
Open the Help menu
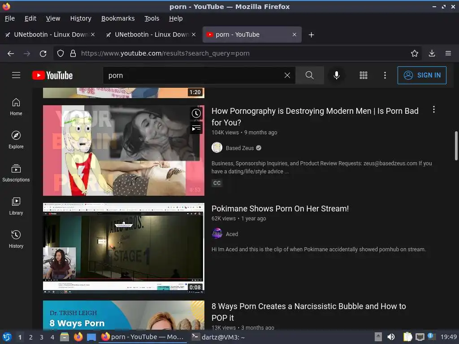pyautogui.click(x=176, y=18)
